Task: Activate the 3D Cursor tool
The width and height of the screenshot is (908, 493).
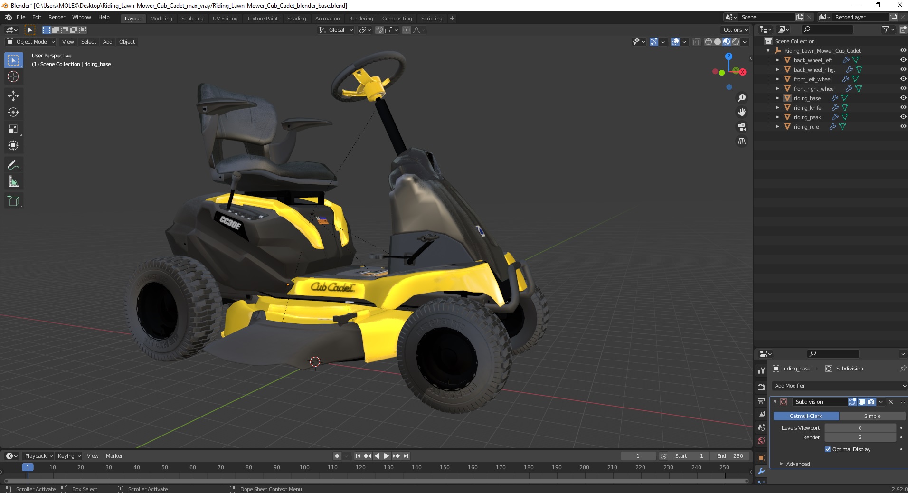Action: pyautogui.click(x=13, y=76)
